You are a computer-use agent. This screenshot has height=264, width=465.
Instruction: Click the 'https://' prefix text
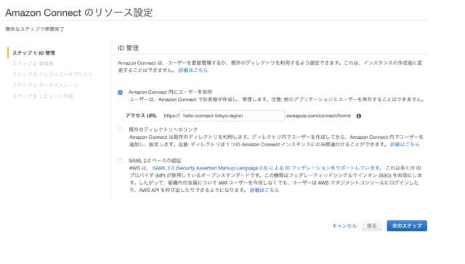tap(171, 116)
